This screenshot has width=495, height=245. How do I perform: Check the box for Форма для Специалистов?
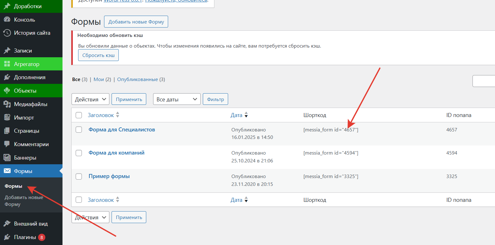click(79, 130)
